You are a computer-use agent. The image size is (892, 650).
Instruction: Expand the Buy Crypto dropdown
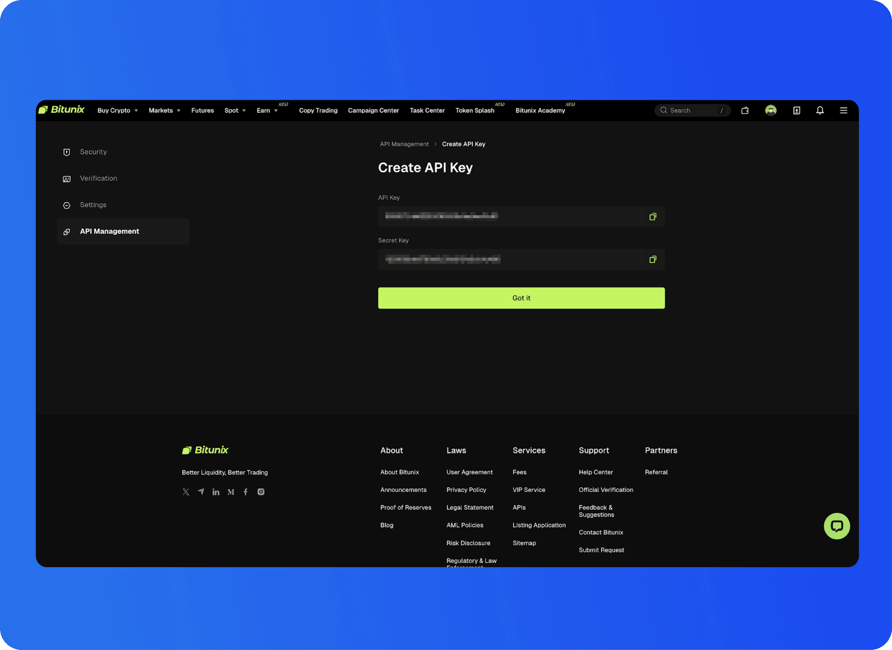(118, 110)
